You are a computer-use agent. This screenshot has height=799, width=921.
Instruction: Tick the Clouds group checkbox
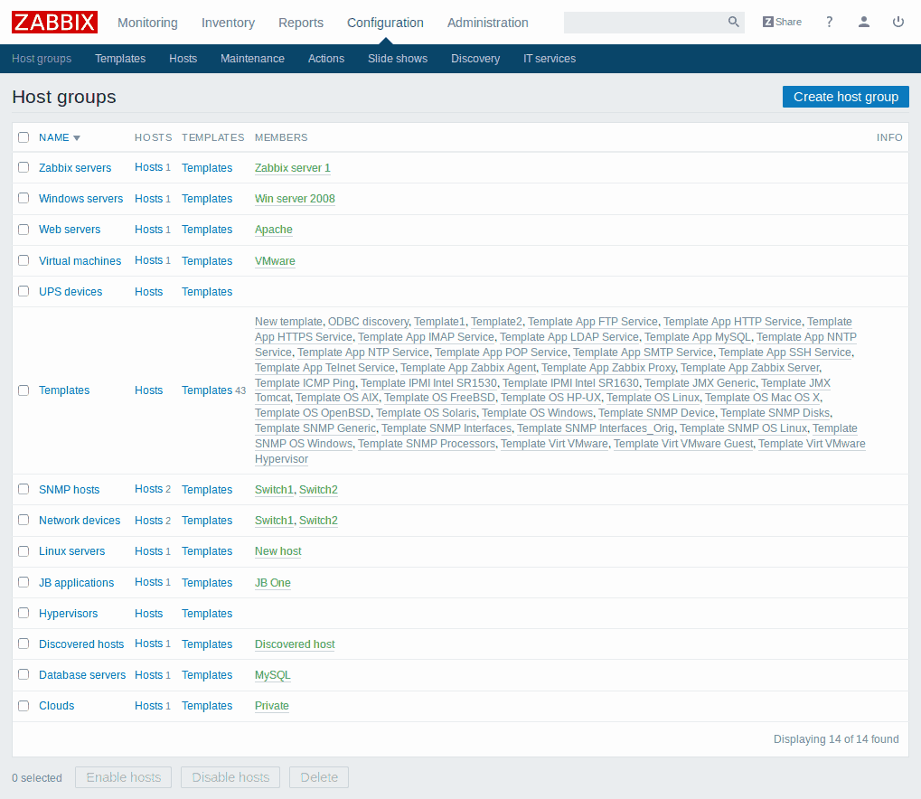pos(23,706)
